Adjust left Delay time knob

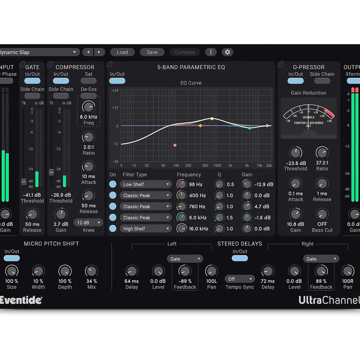(x=132, y=271)
